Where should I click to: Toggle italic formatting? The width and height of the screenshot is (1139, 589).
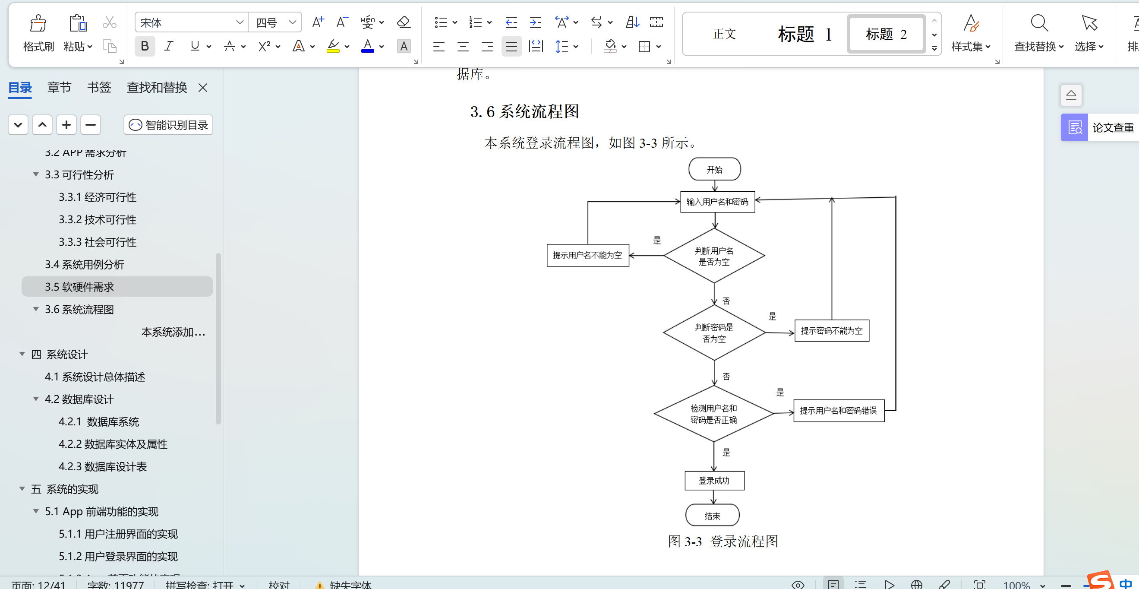168,46
